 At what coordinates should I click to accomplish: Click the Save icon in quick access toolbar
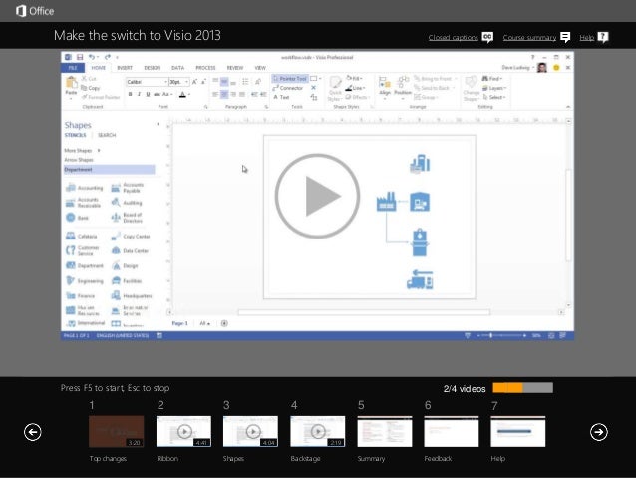click(80, 57)
